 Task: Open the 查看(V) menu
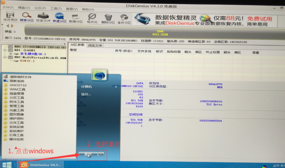pos(72,9)
